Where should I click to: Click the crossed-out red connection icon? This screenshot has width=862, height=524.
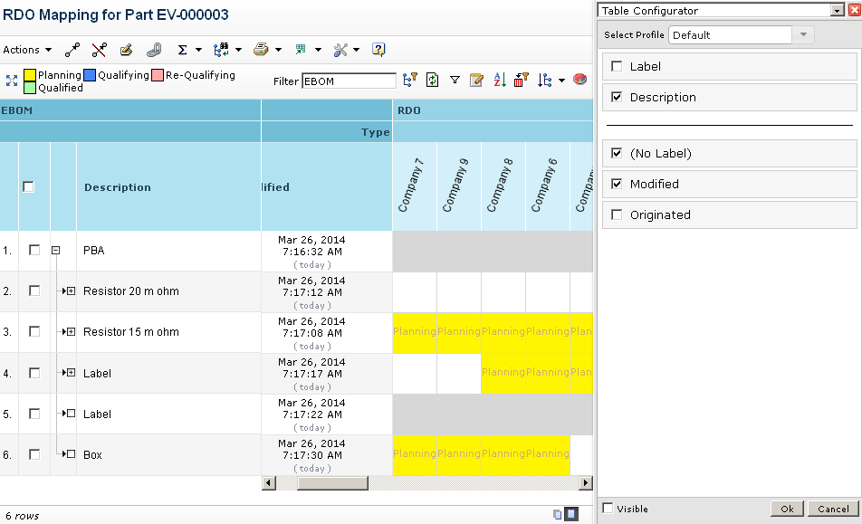coord(100,50)
